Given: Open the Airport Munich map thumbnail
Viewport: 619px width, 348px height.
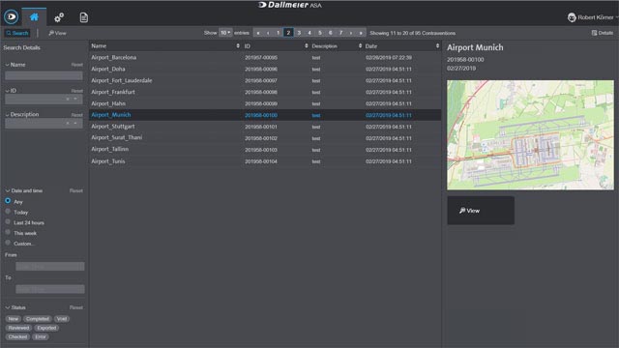Looking at the screenshot, I should (x=530, y=135).
